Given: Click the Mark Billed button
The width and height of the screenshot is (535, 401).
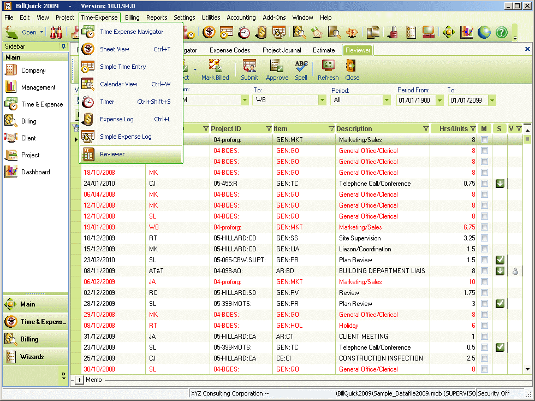Looking at the screenshot, I should tap(215, 70).
